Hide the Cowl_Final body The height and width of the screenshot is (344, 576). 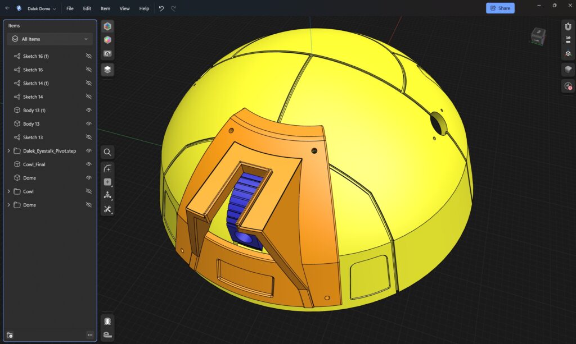tap(88, 164)
